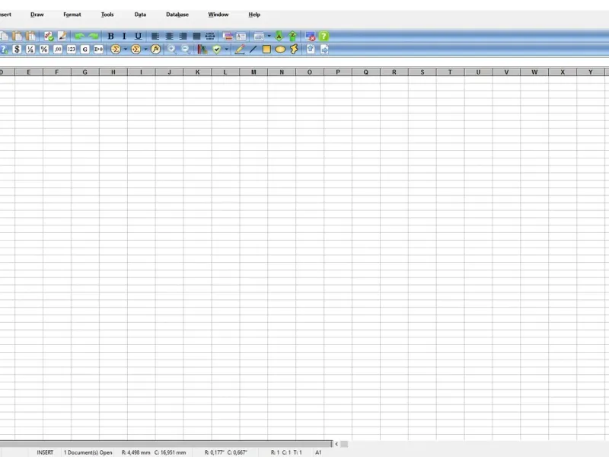Run the spell check icon
The width and height of the screenshot is (609, 457).
click(49, 36)
